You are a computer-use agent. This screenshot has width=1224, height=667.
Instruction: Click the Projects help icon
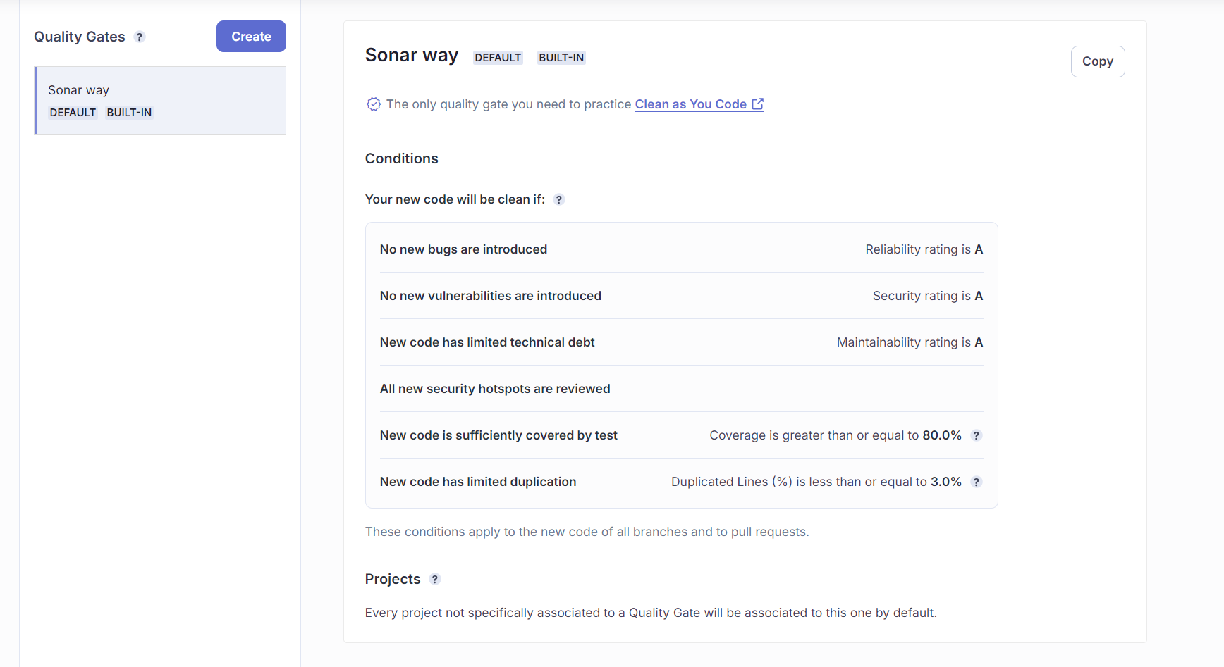(x=435, y=579)
